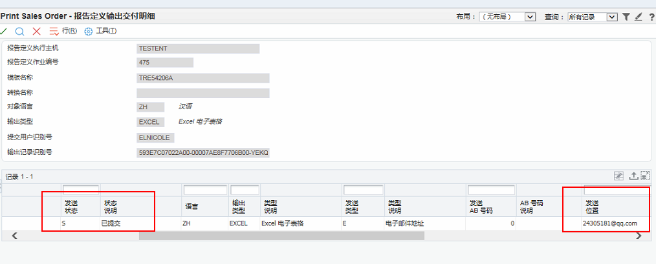Click the funnel filter icon
The image size is (656, 264).
(x=626, y=17)
